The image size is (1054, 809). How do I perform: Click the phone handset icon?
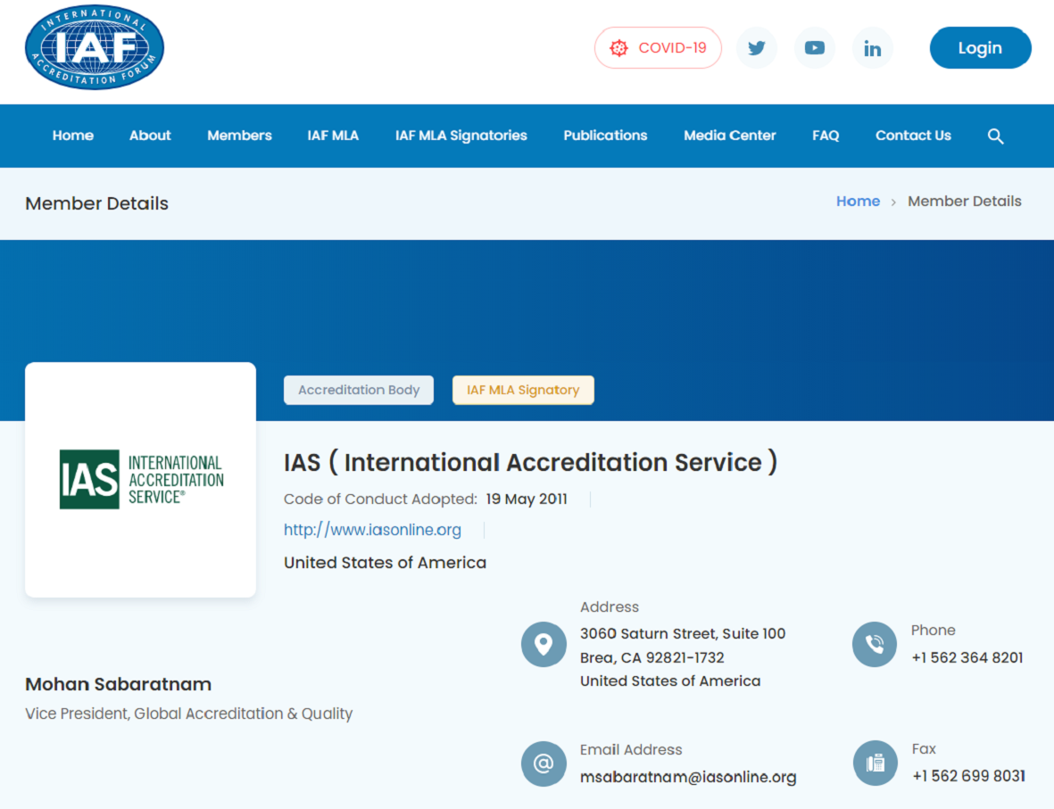[x=874, y=644]
